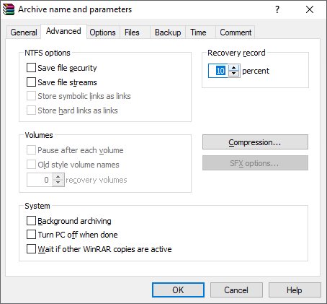Open the Compression... settings button
Image resolution: width=327 pixels, height=304 pixels.
coord(255,142)
